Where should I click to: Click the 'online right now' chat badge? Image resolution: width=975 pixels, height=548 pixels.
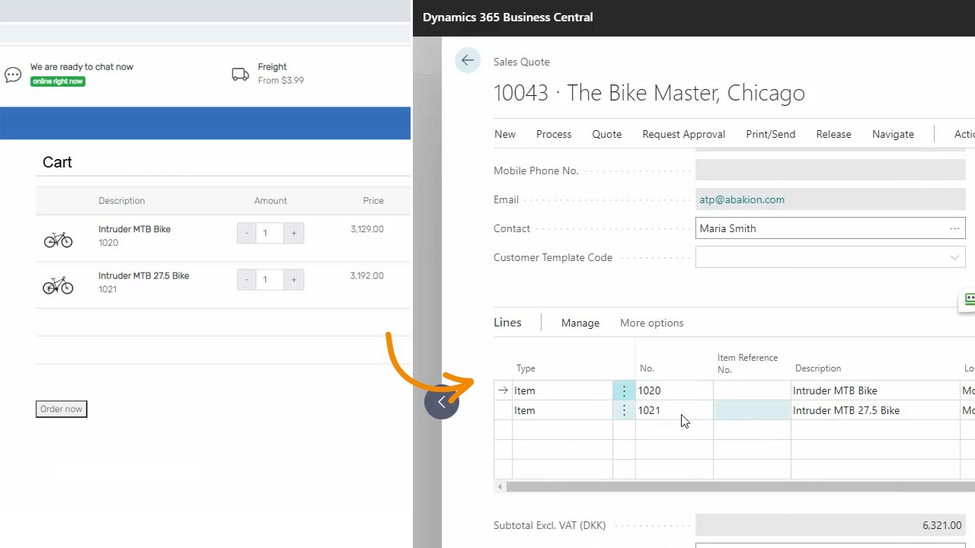pos(58,81)
